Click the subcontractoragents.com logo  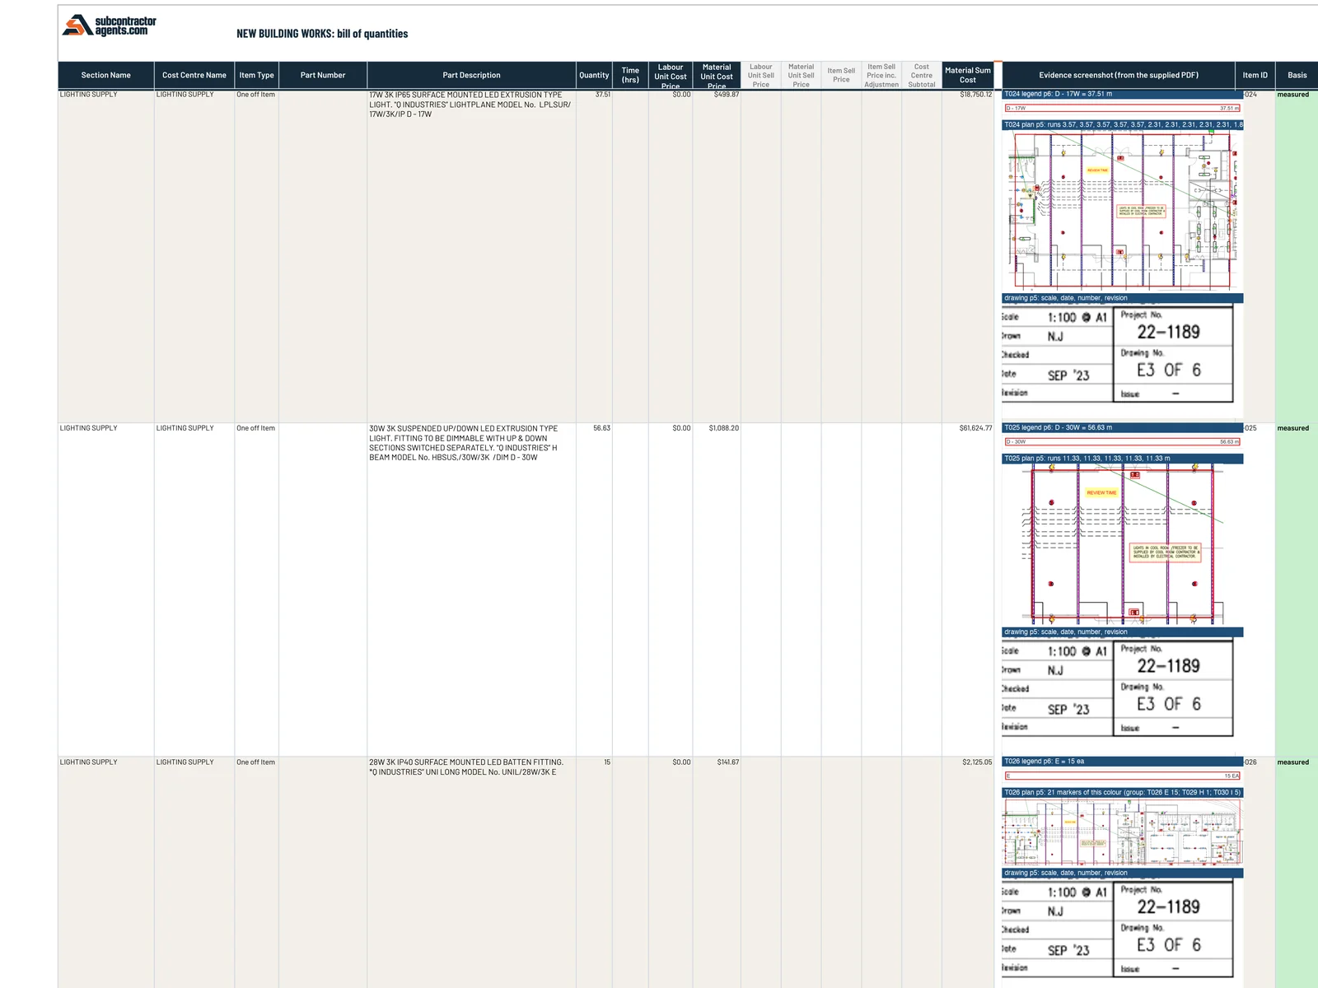click(x=110, y=26)
